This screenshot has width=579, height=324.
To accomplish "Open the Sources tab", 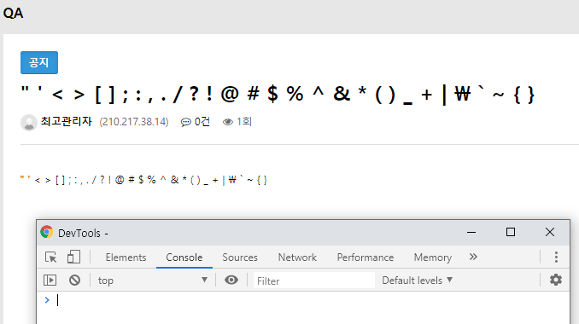I will click(x=240, y=257).
